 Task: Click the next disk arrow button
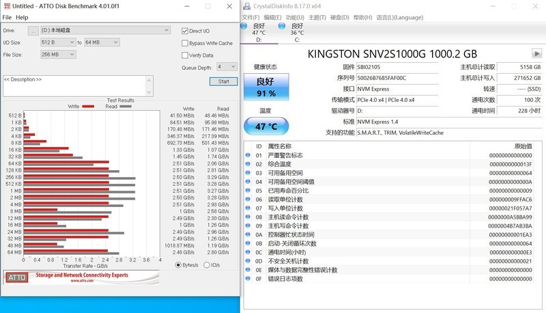click(536, 54)
